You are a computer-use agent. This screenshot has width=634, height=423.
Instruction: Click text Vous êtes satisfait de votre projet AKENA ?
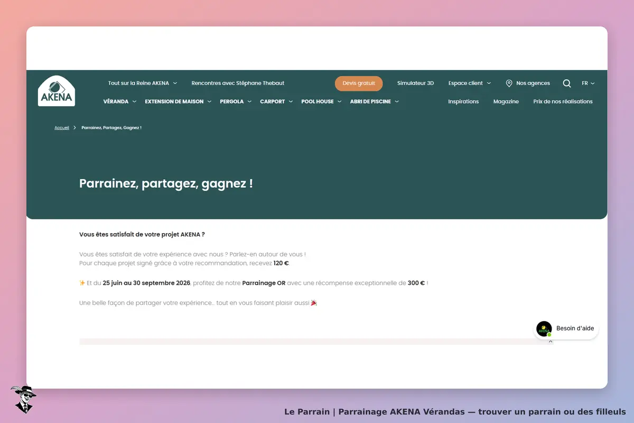coord(142,234)
